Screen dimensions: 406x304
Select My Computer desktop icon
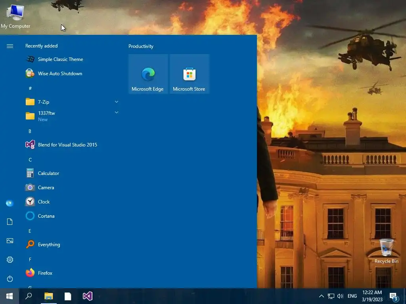coord(15,16)
